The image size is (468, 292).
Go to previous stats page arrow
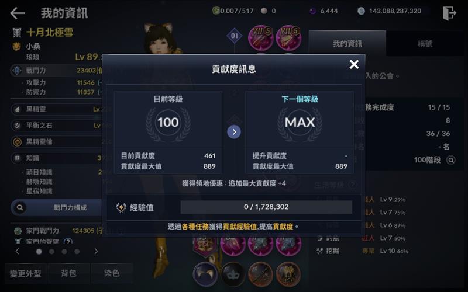point(18,251)
